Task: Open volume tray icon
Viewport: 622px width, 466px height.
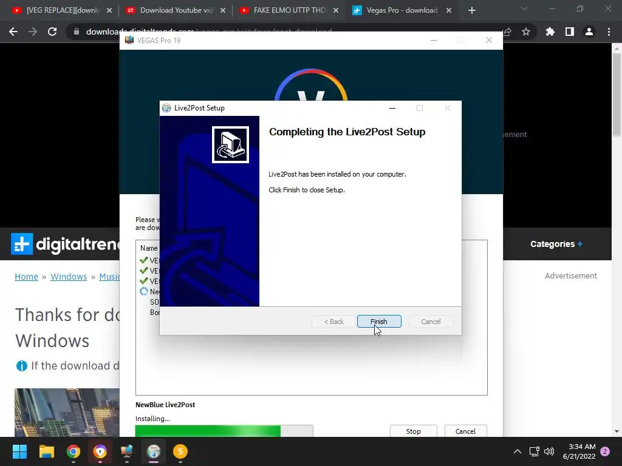Action: 549,451
